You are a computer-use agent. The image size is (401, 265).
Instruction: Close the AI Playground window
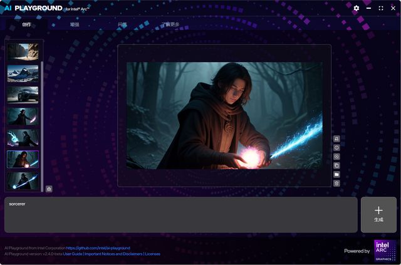click(x=393, y=8)
